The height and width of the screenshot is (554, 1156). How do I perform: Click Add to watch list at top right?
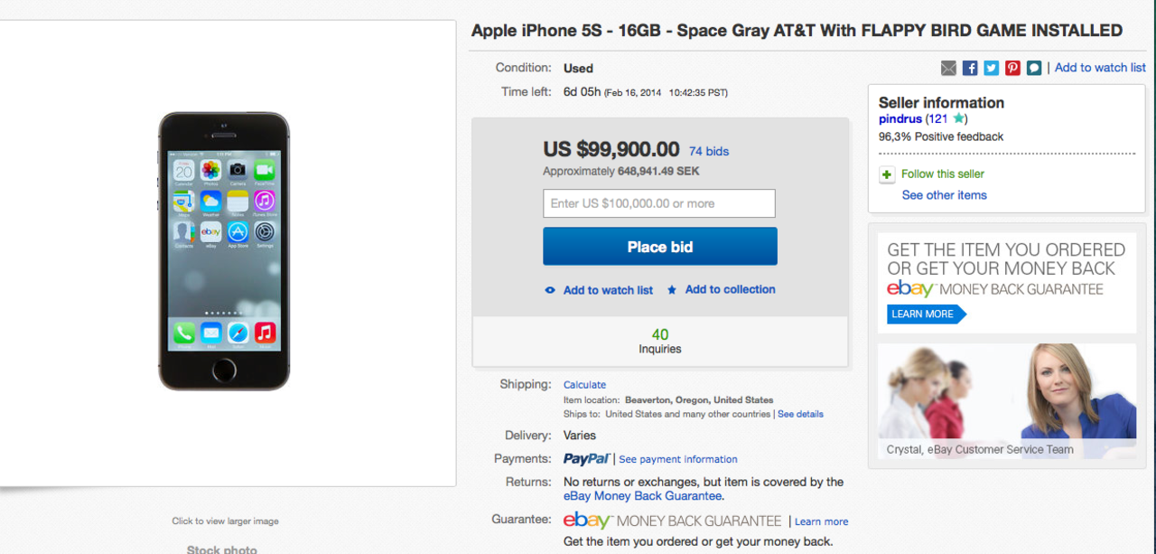point(1100,68)
